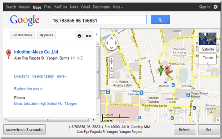Screen dimensions: 222x139
Task: Click the Sign in link
Action: 205,7
